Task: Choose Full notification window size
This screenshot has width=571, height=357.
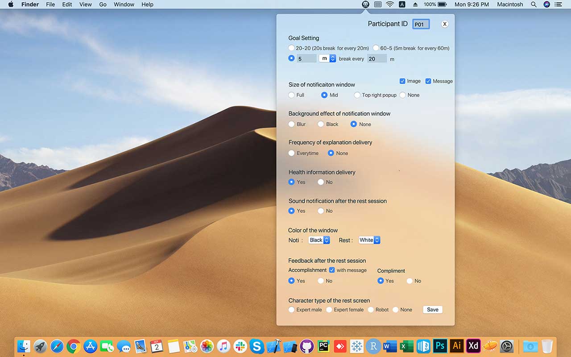Action: tap(291, 95)
